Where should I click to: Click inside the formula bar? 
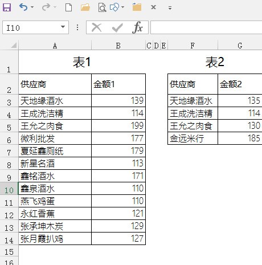click(x=206, y=27)
